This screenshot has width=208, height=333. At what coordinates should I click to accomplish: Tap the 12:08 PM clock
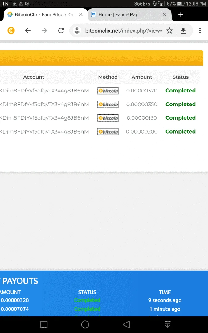[x=196, y=4]
